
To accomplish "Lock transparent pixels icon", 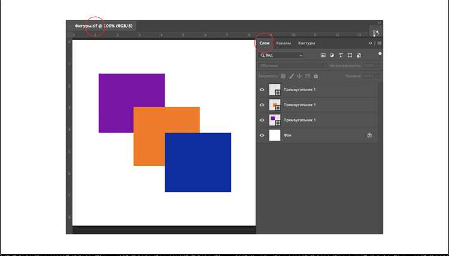I will (x=283, y=76).
